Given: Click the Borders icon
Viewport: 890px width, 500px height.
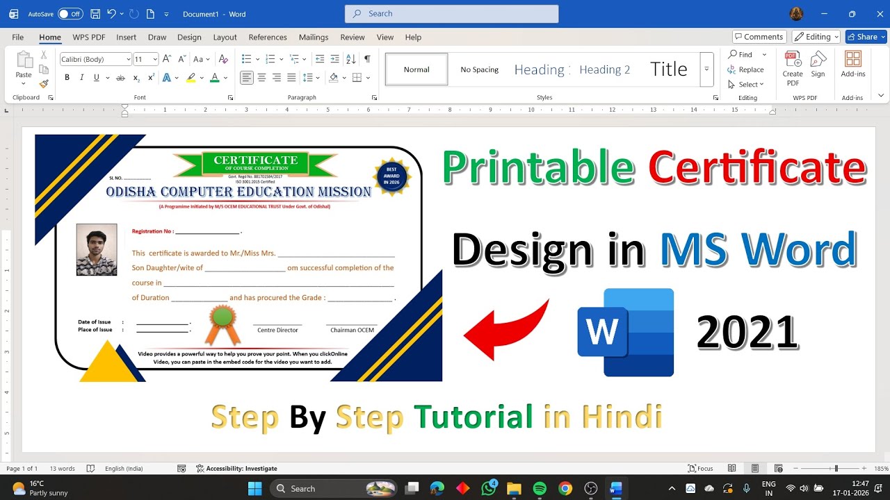Looking at the screenshot, I should 357,78.
